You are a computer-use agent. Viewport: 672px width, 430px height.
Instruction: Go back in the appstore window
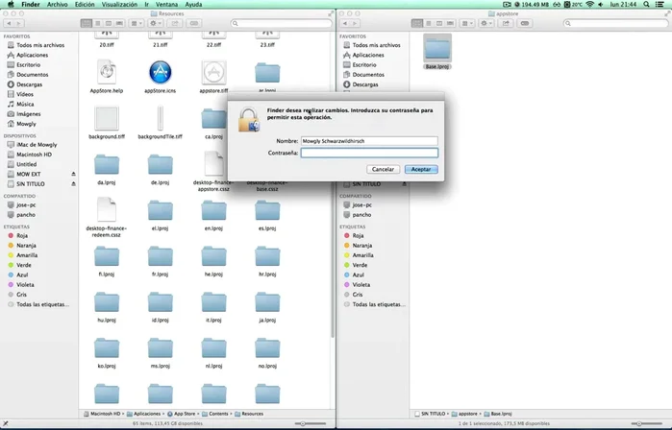[x=345, y=24]
